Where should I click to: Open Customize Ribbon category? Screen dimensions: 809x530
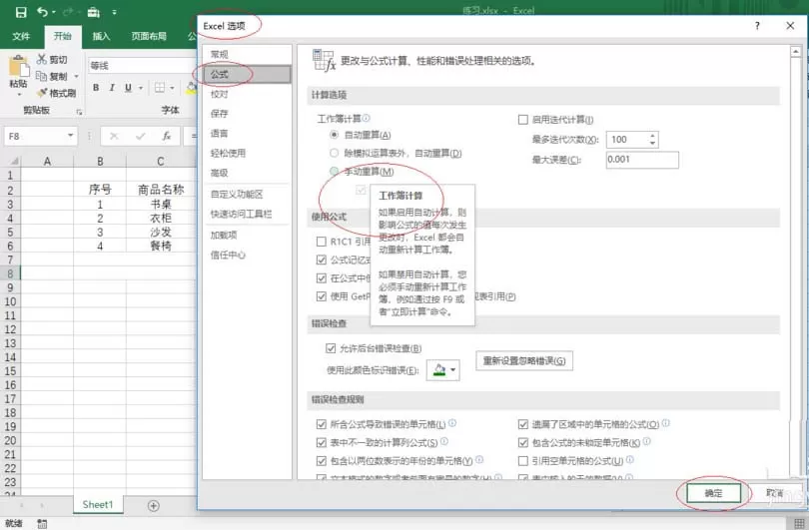(247, 195)
